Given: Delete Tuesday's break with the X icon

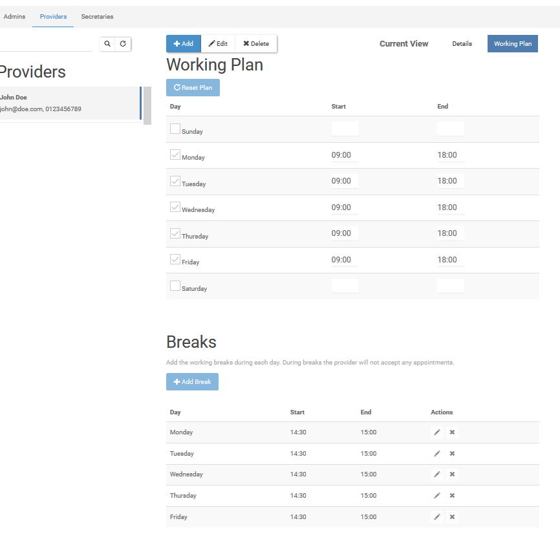Looking at the screenshot, I should click(452, 453).
